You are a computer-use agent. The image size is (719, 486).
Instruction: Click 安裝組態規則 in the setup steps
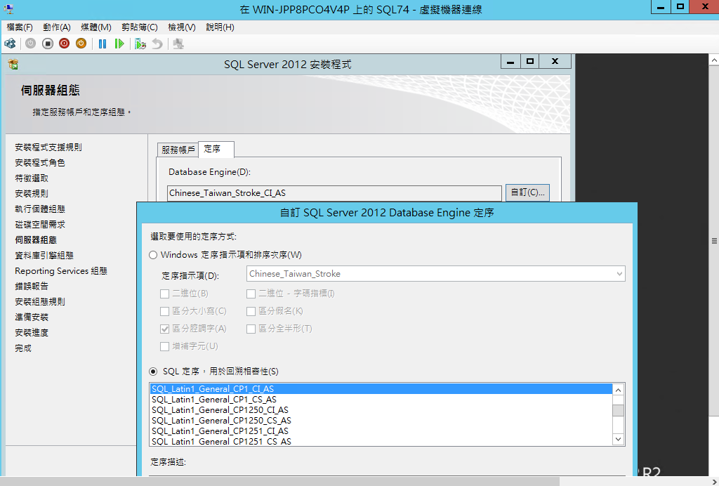pyautogui.click(x=40, y=302)
